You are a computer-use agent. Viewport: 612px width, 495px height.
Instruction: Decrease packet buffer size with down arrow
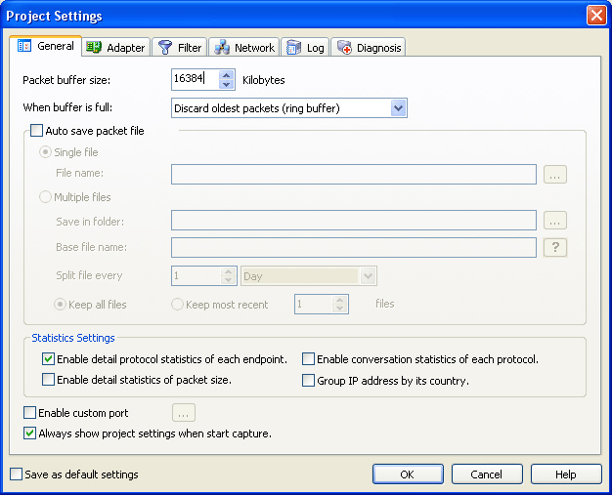227,85
